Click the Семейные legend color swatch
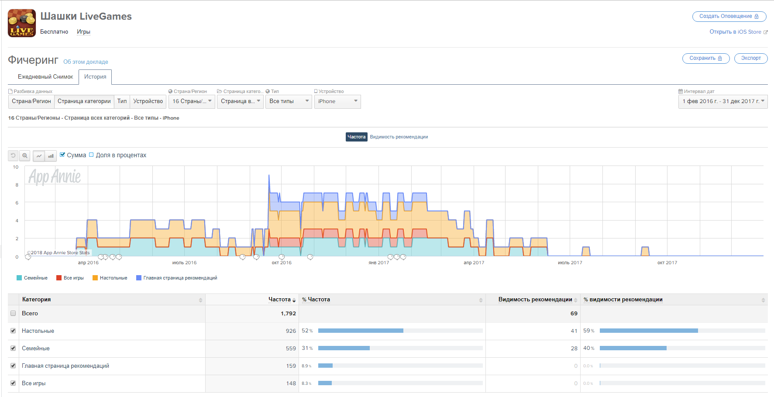Viewport: 774px width, 397px height. click(x=19, y=278)
